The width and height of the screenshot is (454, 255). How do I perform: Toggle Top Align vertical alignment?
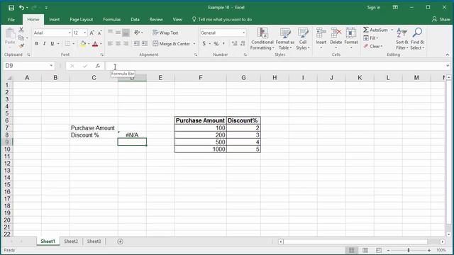(x=110, y=32)
